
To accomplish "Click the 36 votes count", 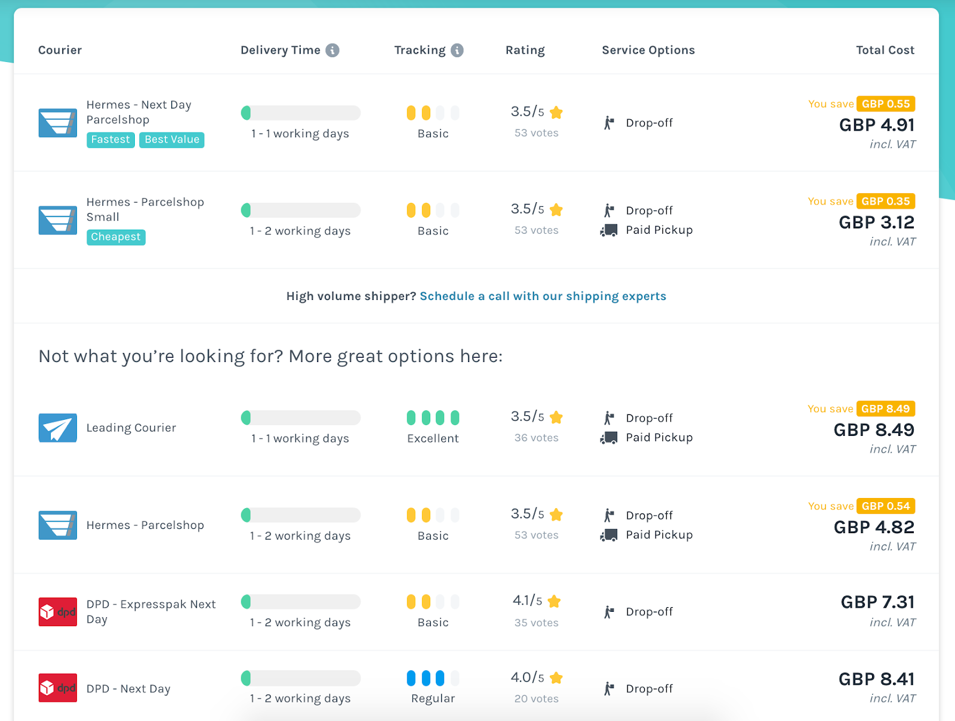I will tap(537, 438).
